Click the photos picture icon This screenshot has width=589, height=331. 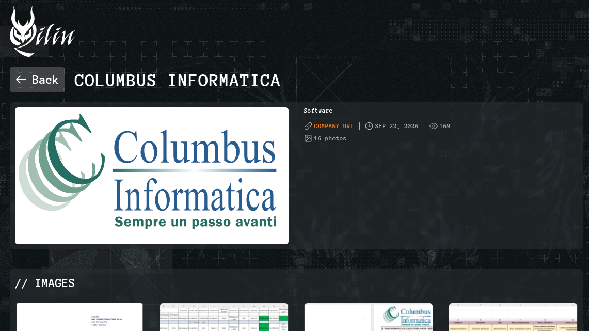pyautogui.click(x=308, y=138)
